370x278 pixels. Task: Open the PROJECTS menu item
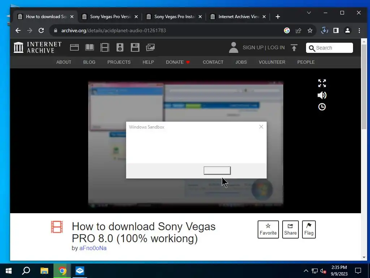pyautogui.click(x=119, y=62)
